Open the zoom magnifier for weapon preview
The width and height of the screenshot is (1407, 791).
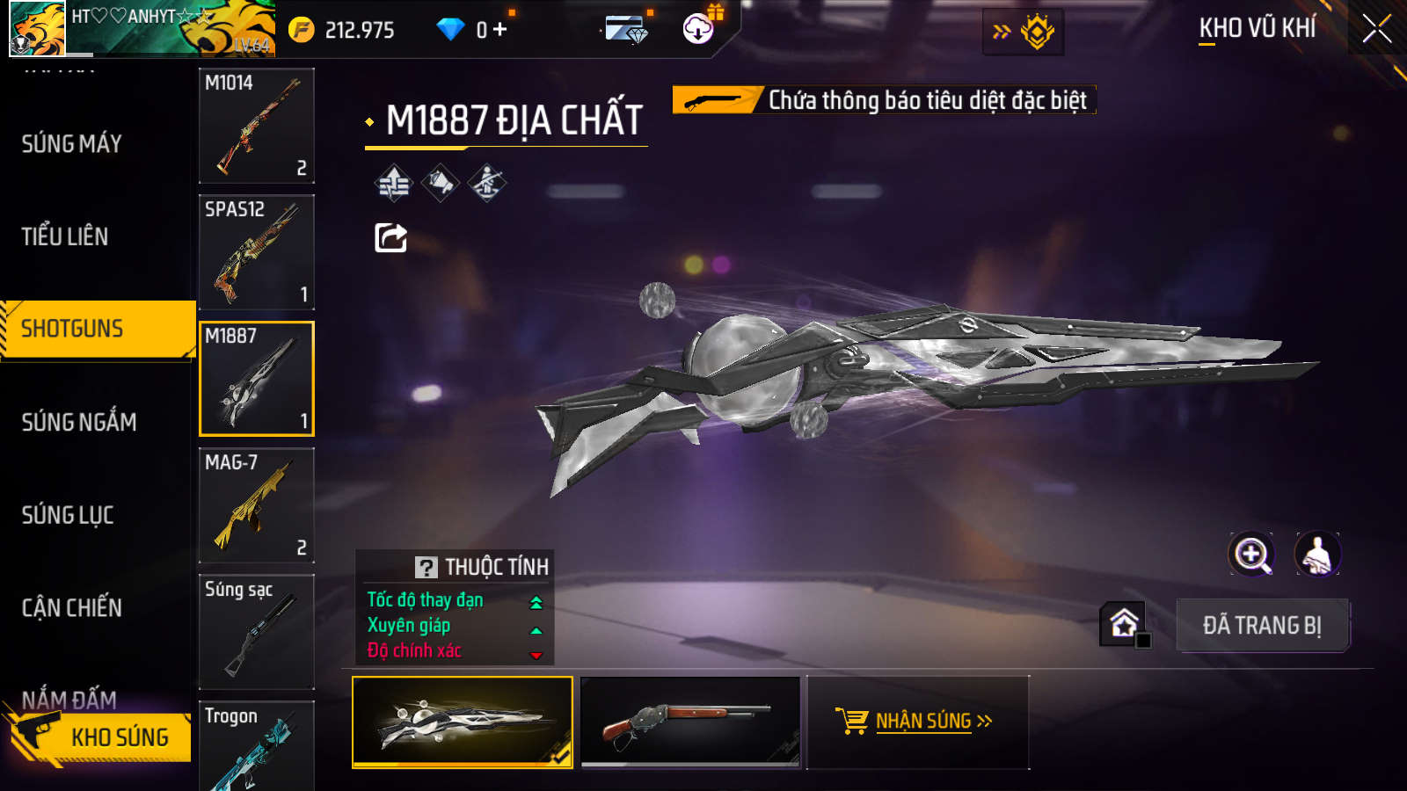click(1251, 555)
